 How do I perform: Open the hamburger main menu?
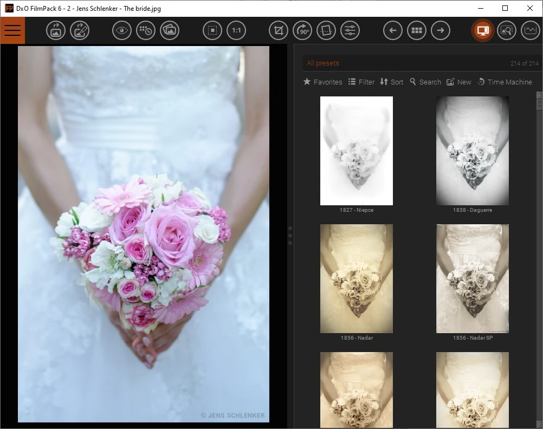12,30
